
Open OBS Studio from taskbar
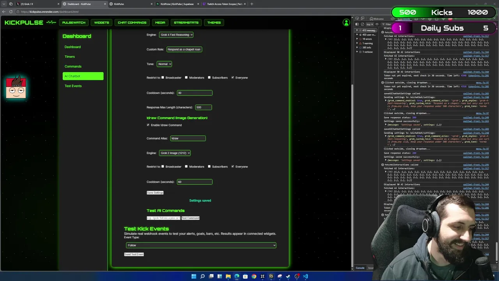297,276
